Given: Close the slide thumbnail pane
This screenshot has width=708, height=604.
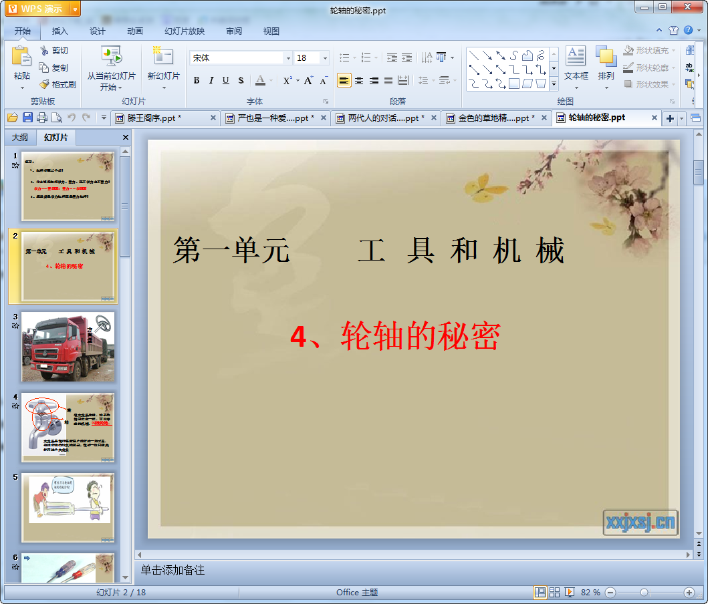Looking at the screenshot, I should (126, 137).
